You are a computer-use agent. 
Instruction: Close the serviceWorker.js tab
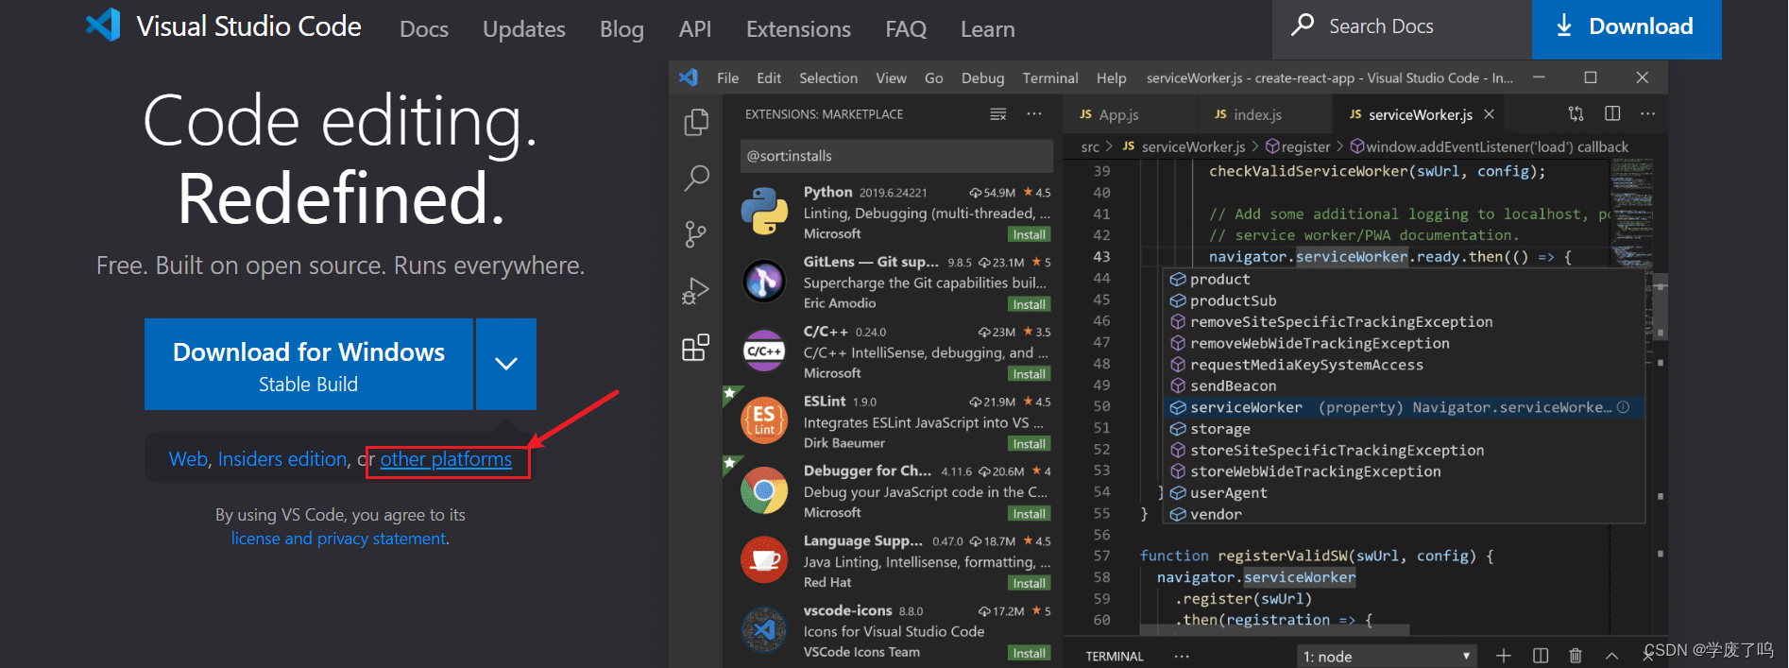tap(1490, 114)
